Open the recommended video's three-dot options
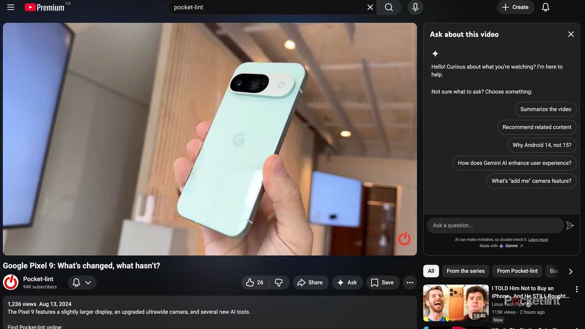 [x=577, y=289]
